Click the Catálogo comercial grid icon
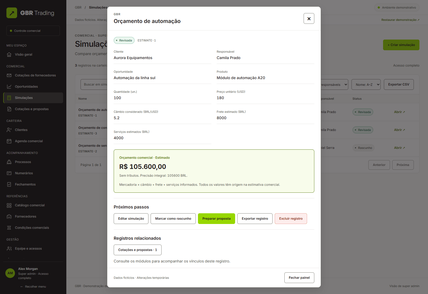 pos(9,205)
